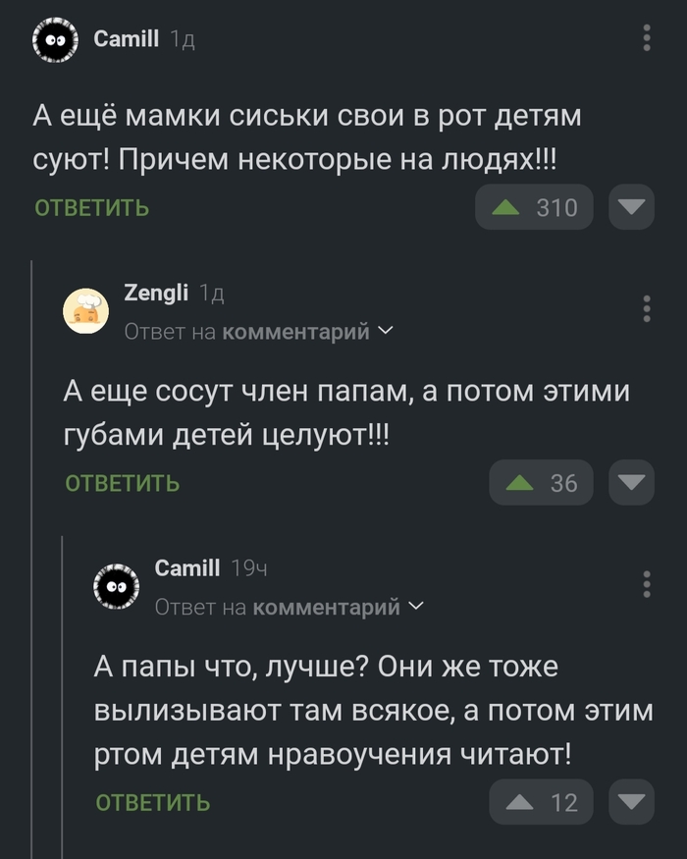Click Zengli's chef avatar icon

coord(86,312)
